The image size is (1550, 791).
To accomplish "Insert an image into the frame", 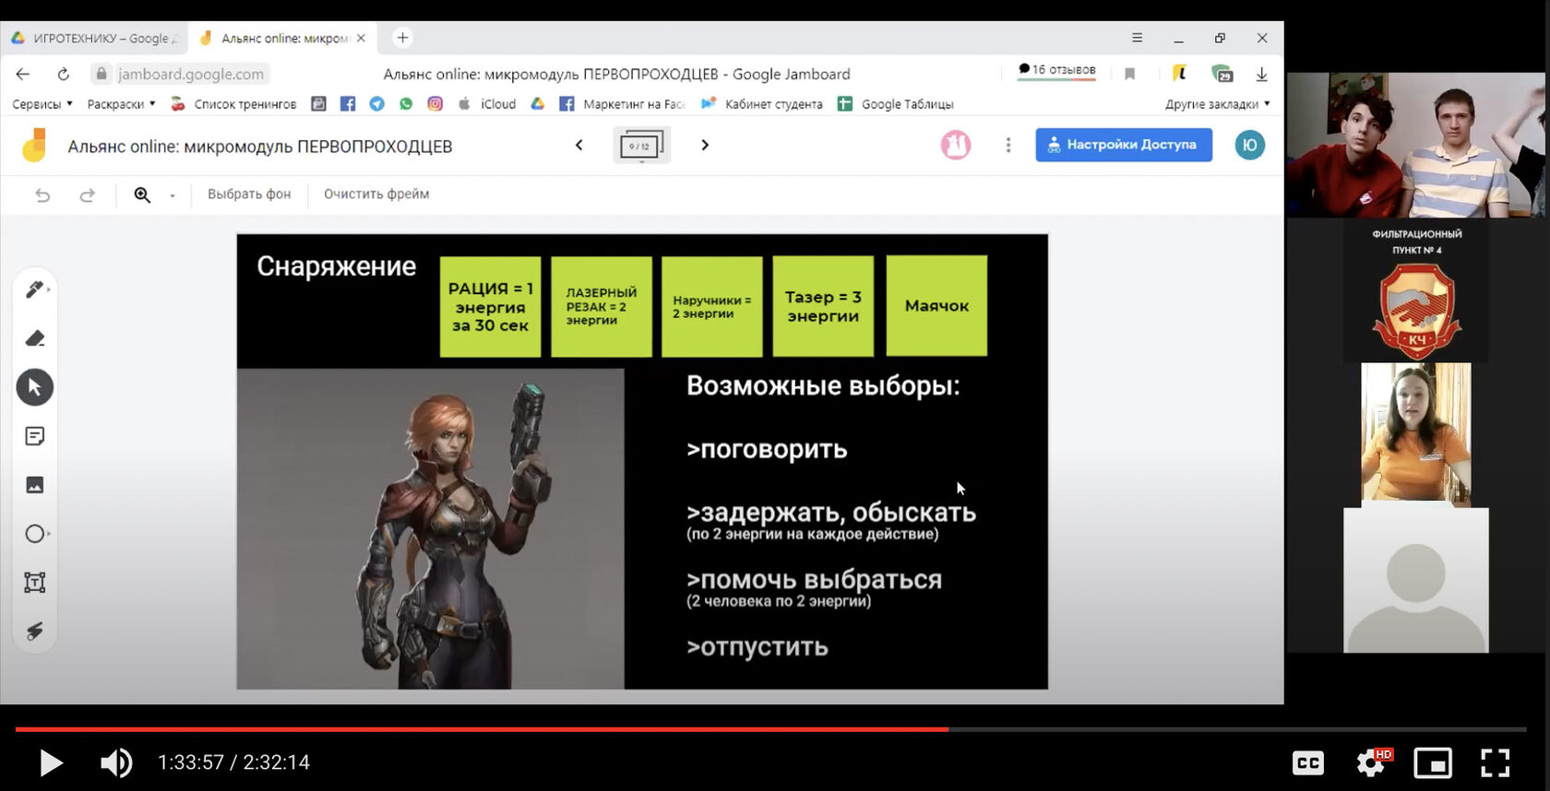I will (34, 485).
